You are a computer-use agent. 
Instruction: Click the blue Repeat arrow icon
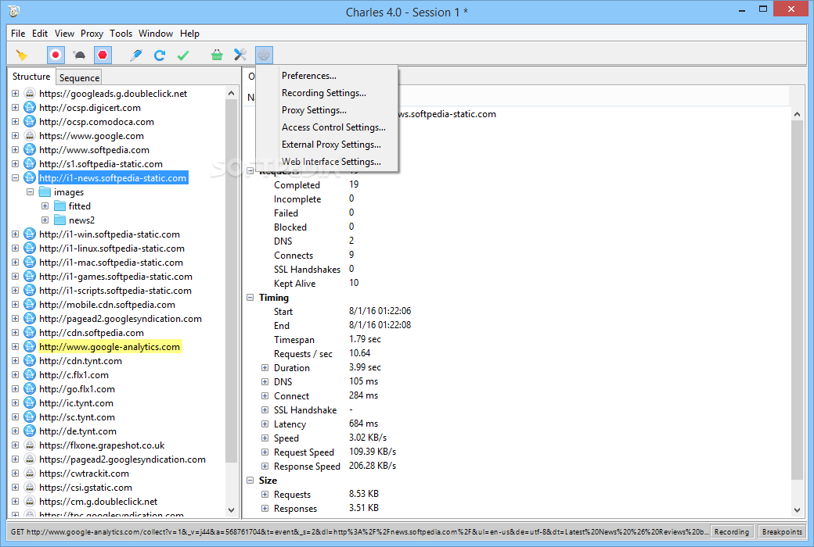pyautogui.click(x=160, y=55)
